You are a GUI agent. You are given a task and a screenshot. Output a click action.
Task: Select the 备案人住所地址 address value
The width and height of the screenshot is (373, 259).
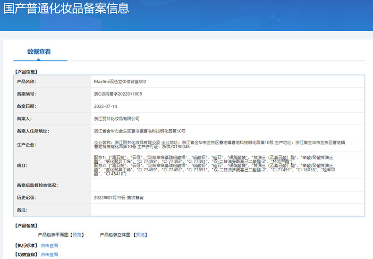coord(140,131)
